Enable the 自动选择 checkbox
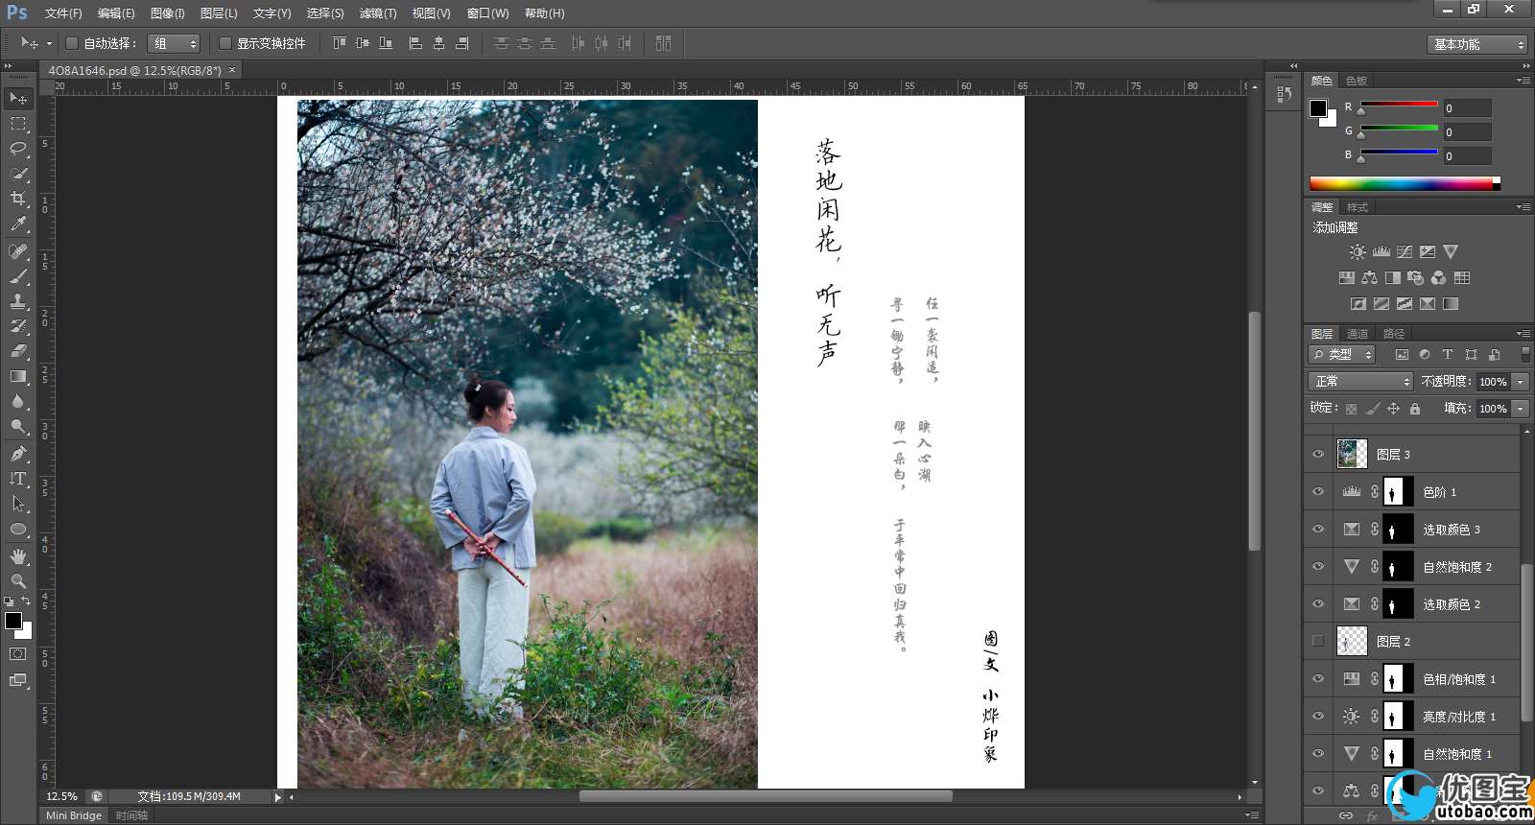This screenshot has height=825, width=1535. (72, 43)
